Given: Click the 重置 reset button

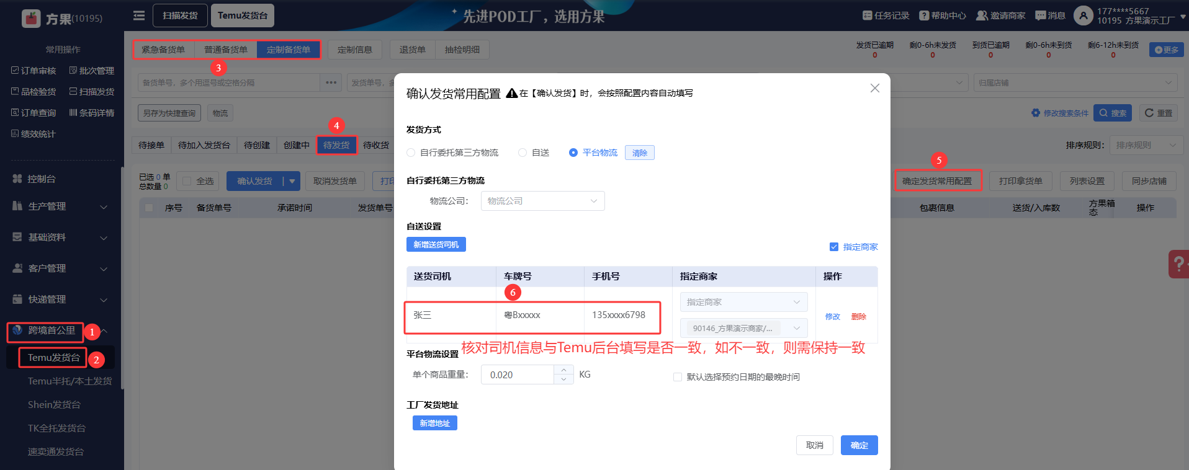Looking at the screenshot, I should click(1159, 113).
